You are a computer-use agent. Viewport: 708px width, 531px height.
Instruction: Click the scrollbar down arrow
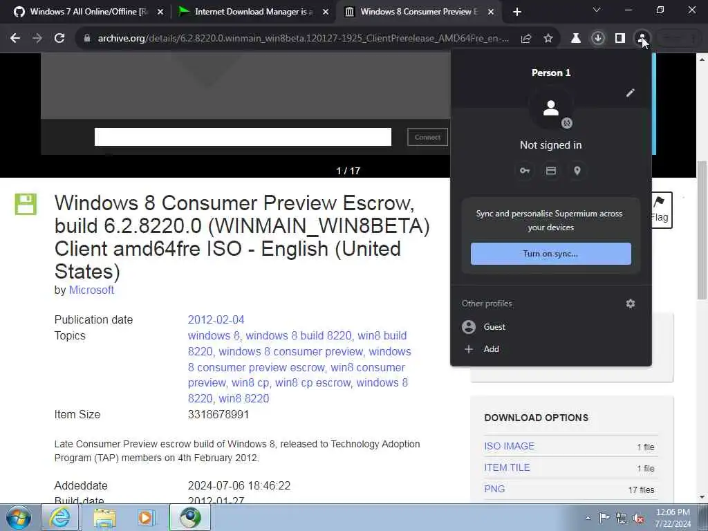click(702, 497)
